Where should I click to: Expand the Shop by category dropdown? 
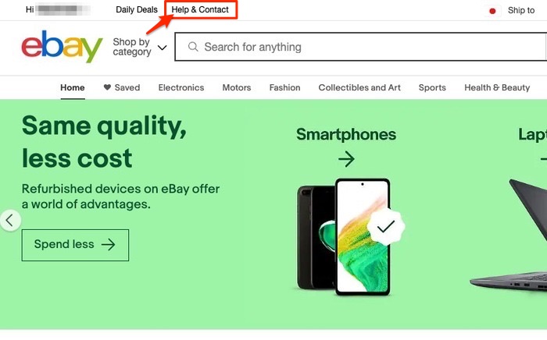tap(131, 47)
